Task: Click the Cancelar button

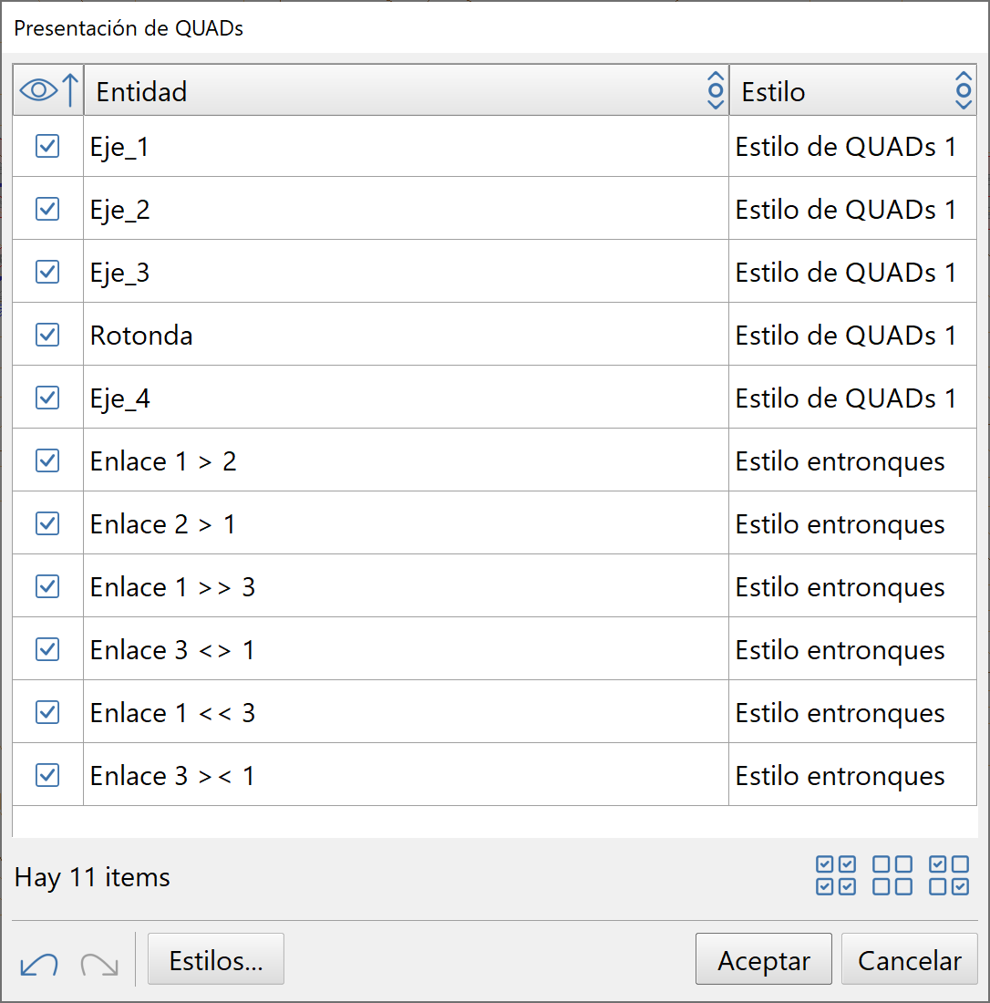Action: coord(909,960)
